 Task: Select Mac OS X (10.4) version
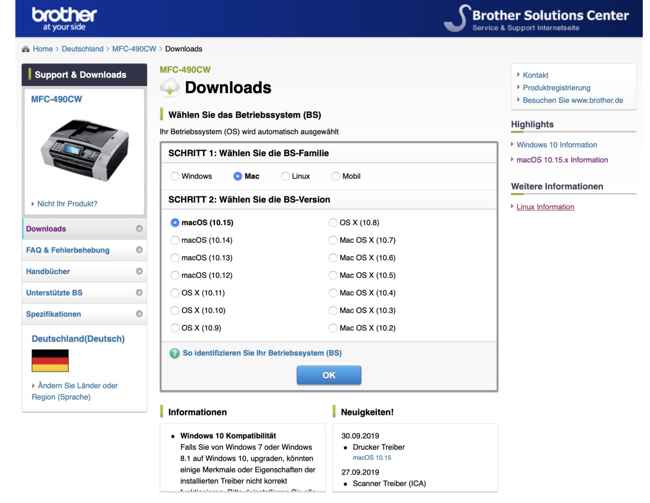coord(333,293)
